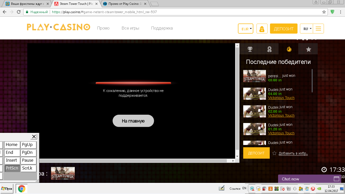Screen dimensions: 345x194
Task: Switch to the Промо от Play Casino tab
Action: (124, 4)
